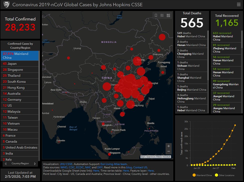Select France in the country list
This screenshot has width=244, height=182.
click(20, 135)
